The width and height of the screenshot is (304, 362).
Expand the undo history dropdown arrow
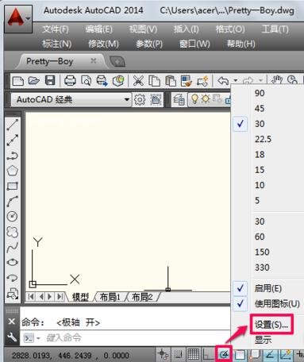coord(235,80)
